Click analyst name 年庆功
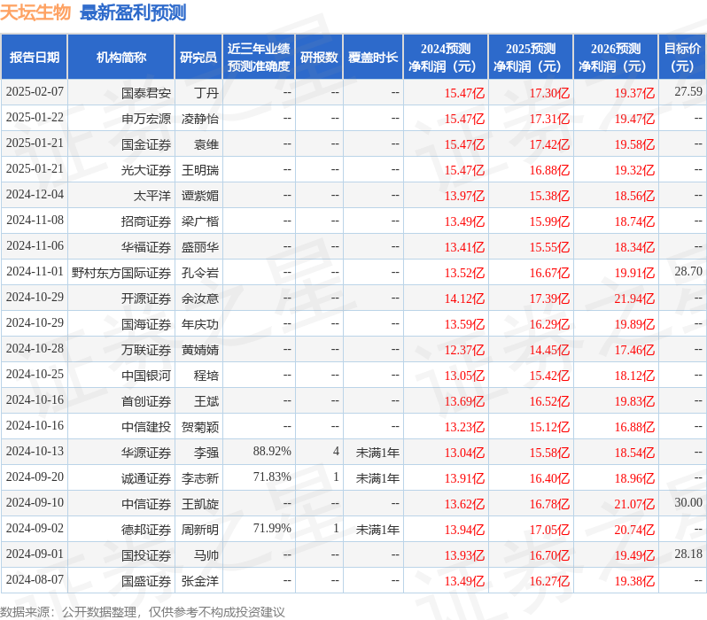 pyautogui.click(x=199, y=324)
